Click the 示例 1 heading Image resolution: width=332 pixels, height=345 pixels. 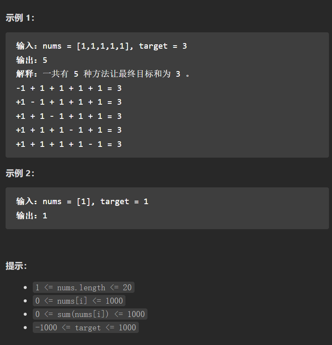pyautogui.click(x=20, y=18)
